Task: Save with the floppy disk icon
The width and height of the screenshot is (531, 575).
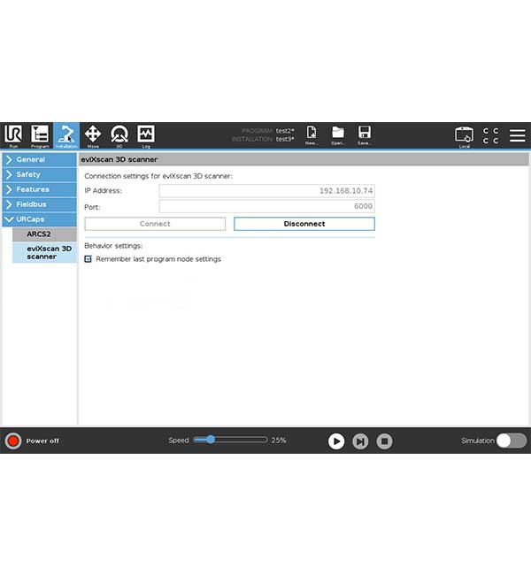Action: tap(365, 135)
